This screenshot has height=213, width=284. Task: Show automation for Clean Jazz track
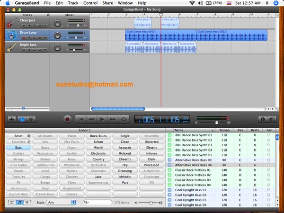pos(45,26)
